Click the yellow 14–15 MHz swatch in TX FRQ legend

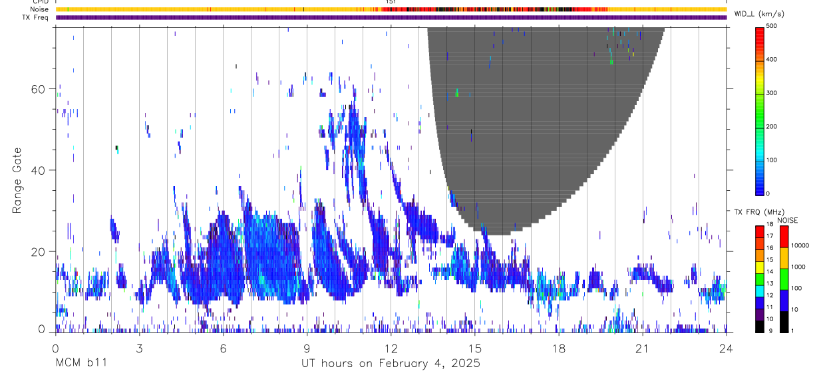pyautogui.click(x=760, y=267)
